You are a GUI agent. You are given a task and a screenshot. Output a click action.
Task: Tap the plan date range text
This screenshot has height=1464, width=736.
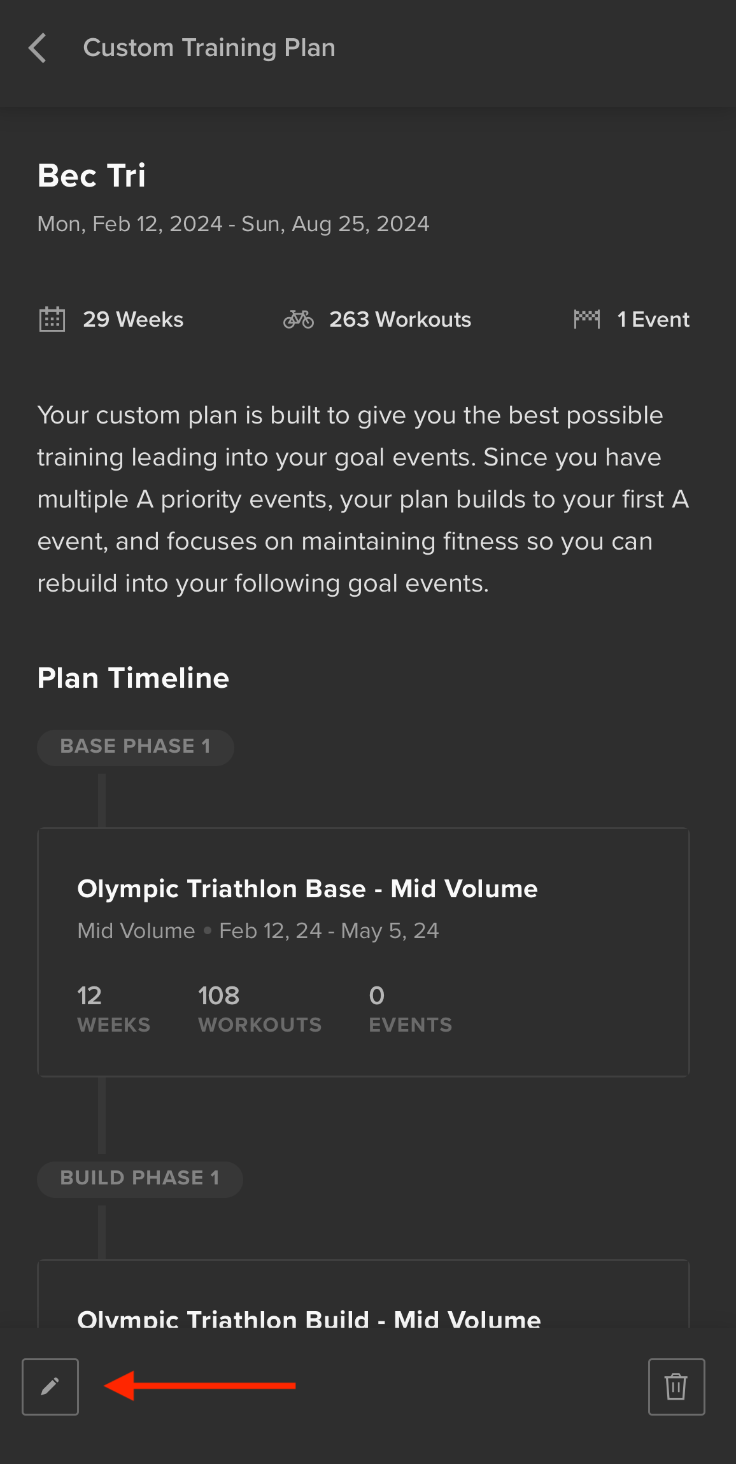[234, 224]
